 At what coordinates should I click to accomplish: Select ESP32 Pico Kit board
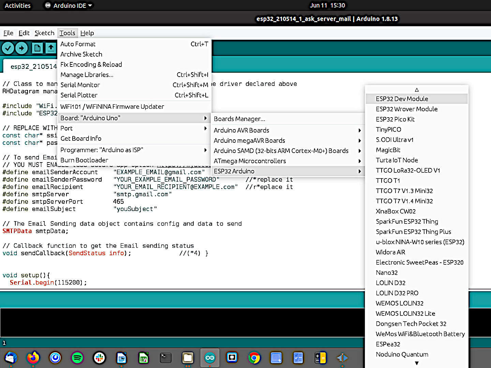coord(417,119)
